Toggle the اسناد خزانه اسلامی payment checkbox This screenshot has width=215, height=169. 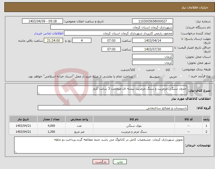(x=137, y=76)
